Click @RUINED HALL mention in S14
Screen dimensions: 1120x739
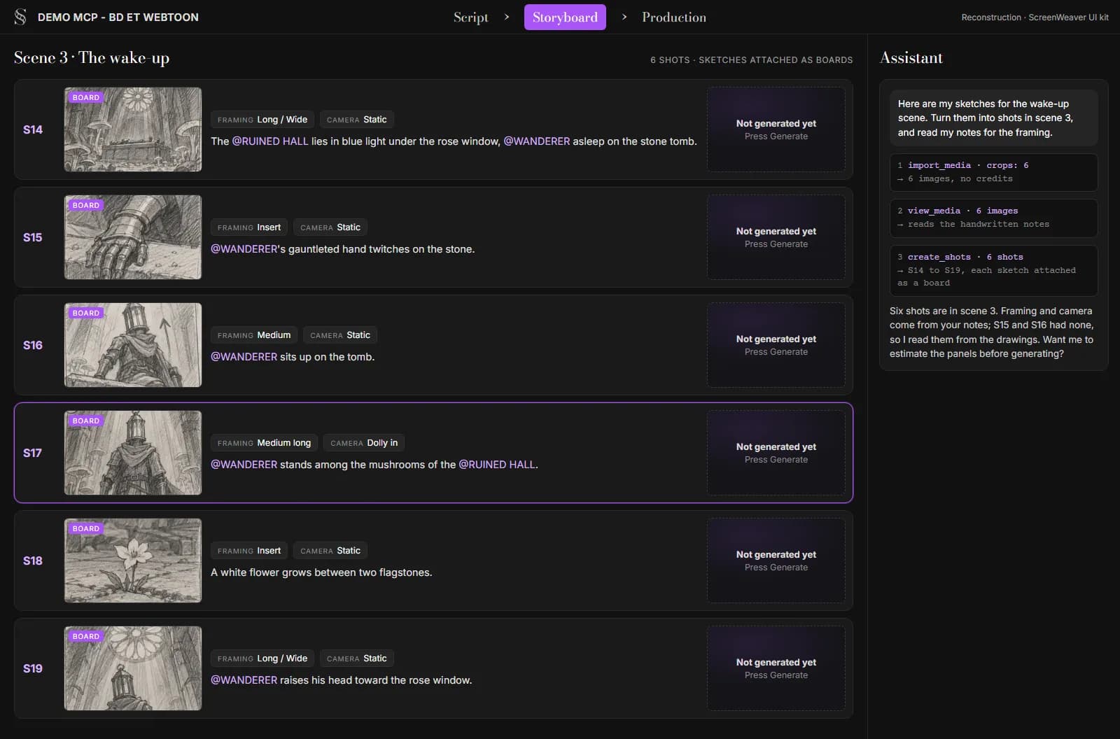point(270,141)
